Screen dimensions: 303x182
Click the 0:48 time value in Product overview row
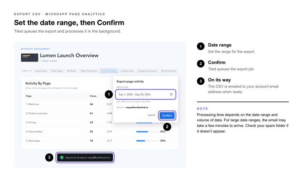[109, 113]
